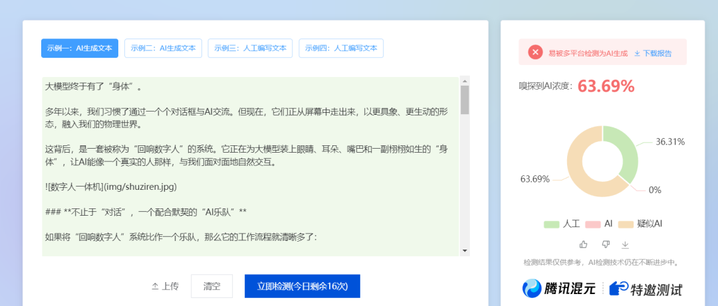The height and width of the screenshot is (306, 718).
Task: Start detection with 立即检测 button
Action: pyautogui.click(x=302, y=286)
